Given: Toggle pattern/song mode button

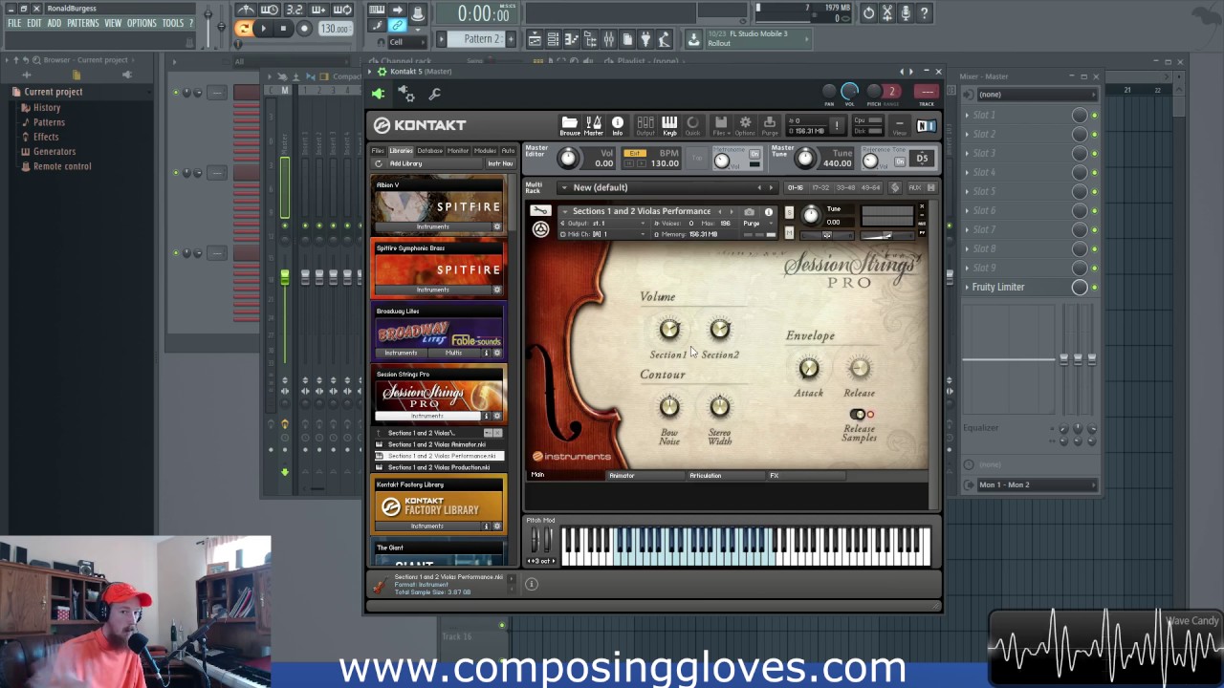Looking at the screenshot, I should [x=244, y=29].
